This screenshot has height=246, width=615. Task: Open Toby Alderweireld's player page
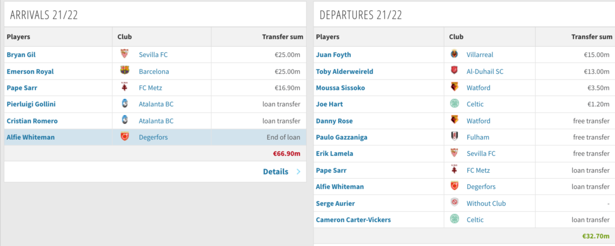click(x=345, y=71)
